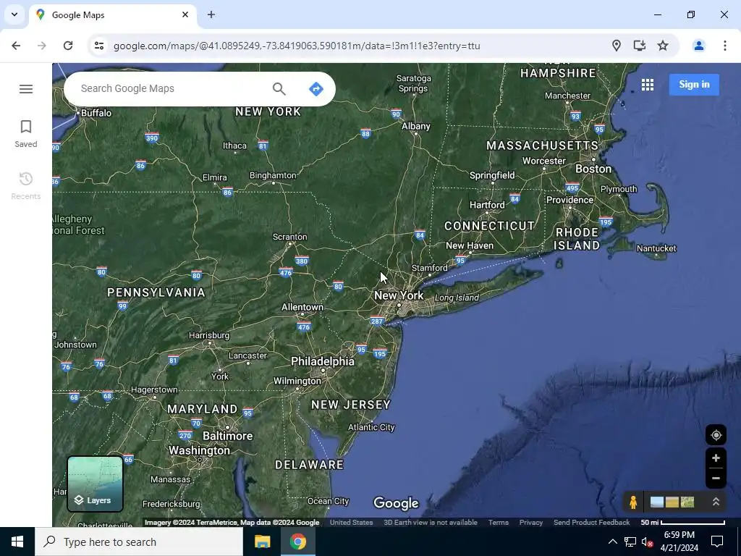Click the address bar URL

coord(297,46)
